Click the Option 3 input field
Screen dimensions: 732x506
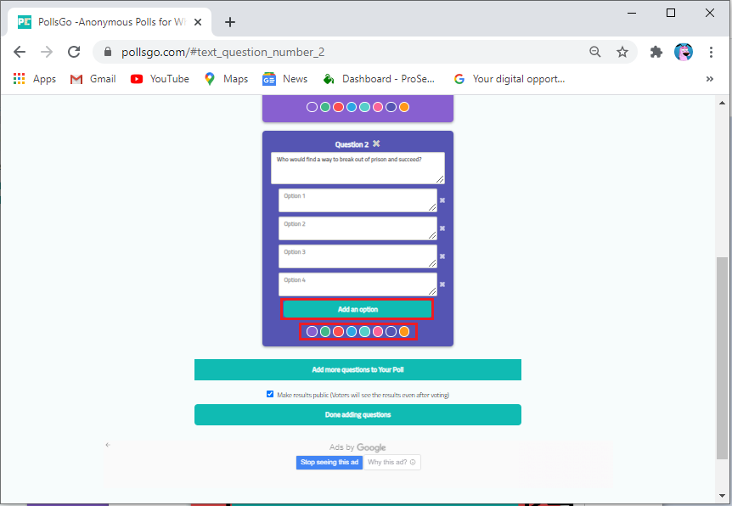(x=358, y=256)
